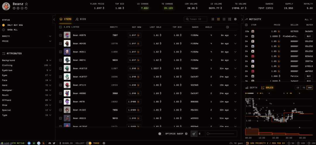Check the select-all listed checkbox
This screenshot has height=145, width=316.
[61, 27]
